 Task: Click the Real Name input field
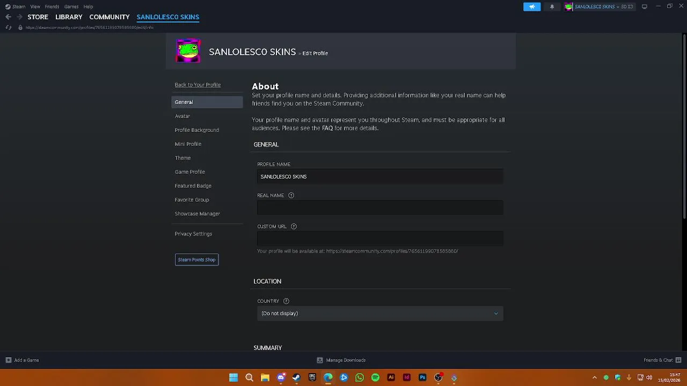pos(380,207)
